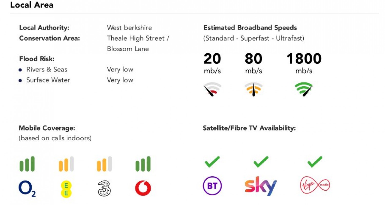Click the green ultrafast speed gauge icon
The height and width of the screenshot is (205, 385).
coord(304,89)
